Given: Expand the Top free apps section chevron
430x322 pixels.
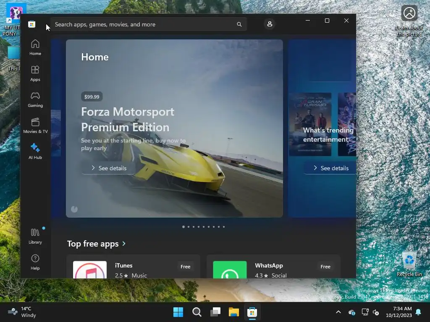Looking at the screenshot, I should [x=124, y=244].
